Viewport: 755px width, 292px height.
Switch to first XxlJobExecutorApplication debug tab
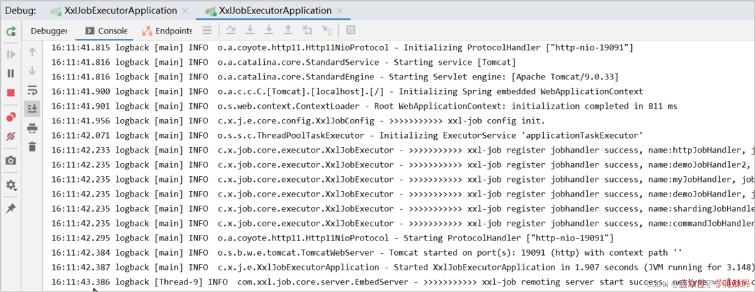click(x=114, y=10)
